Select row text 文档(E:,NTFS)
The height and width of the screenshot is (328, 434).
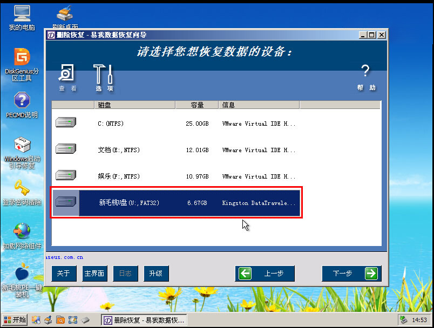point(119,150)
